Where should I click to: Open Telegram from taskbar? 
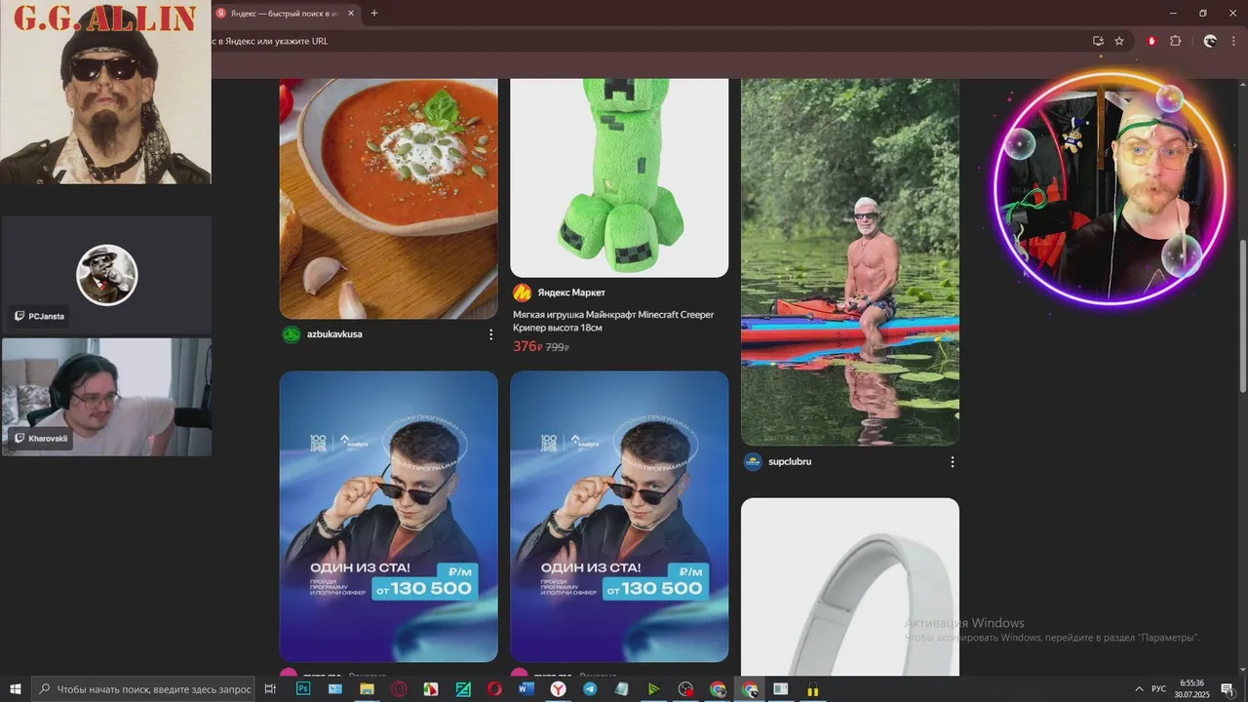[590, 688]
